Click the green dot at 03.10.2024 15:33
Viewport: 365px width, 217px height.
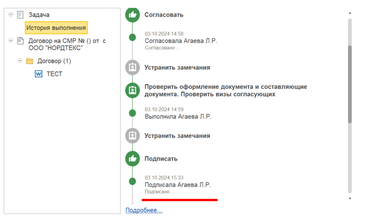click(132, 181)
